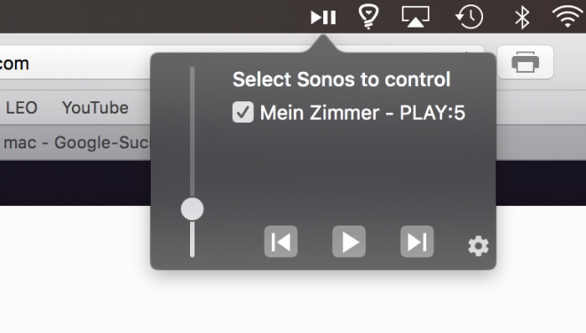Click the printer icon in the browser toolbar
Viewport: 586px width, 333px height.
pyautogui.click(x=525, y=62)
